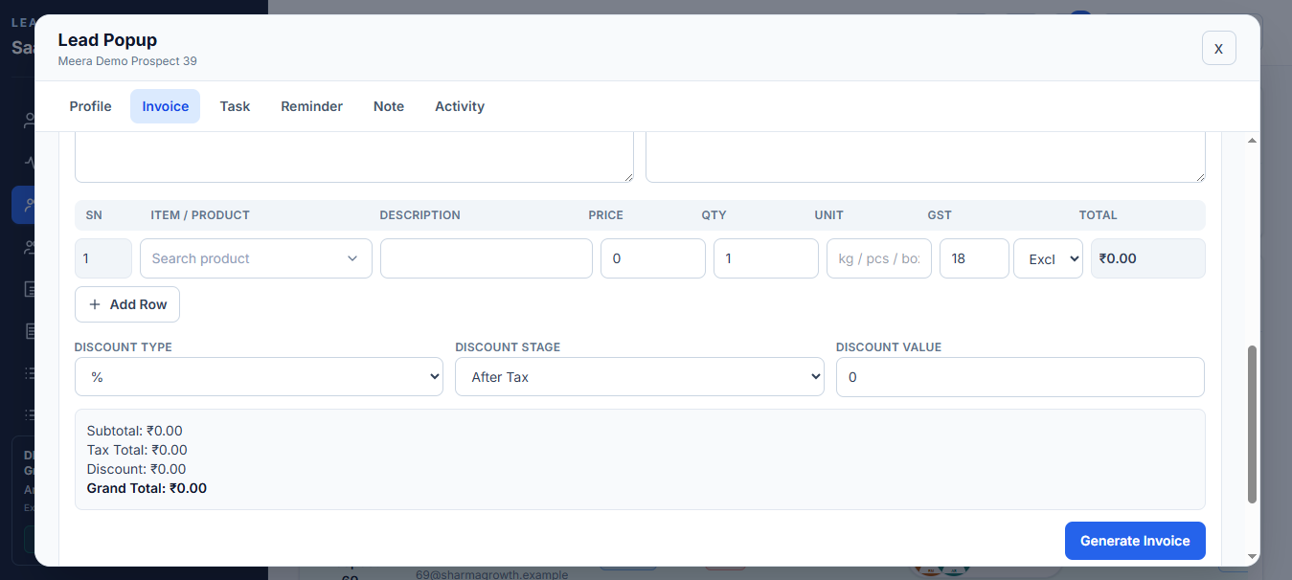
Task: Click the Generate Invoice button
Action: [1135, 541]
